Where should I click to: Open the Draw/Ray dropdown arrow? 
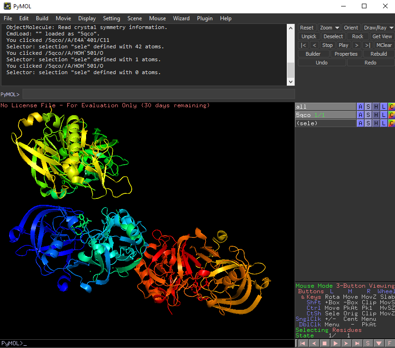(391, 28)
